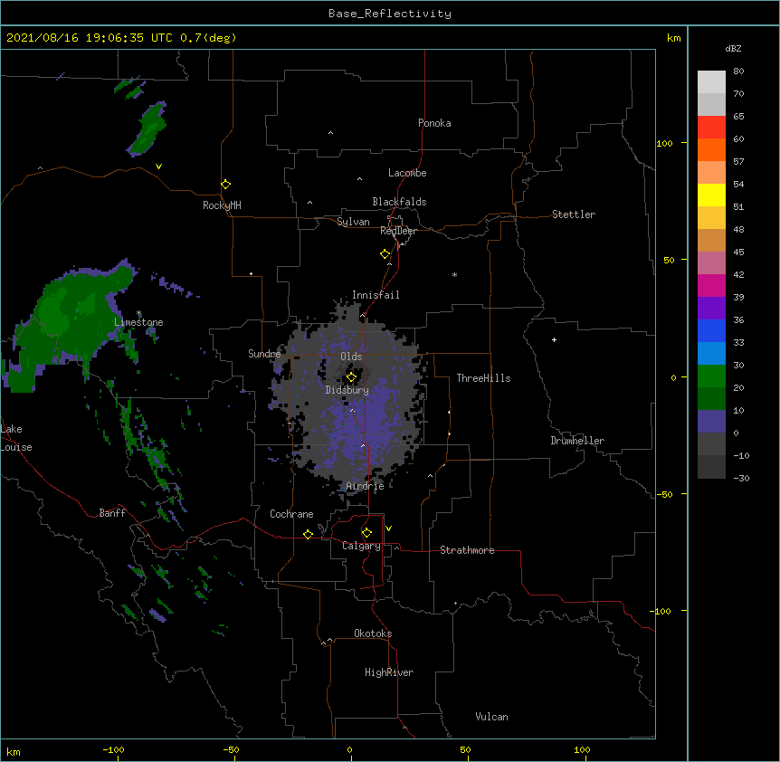Select the RedDeer city label
The height and width of the screenshot is (762, 780).
[x=398, y=231]
